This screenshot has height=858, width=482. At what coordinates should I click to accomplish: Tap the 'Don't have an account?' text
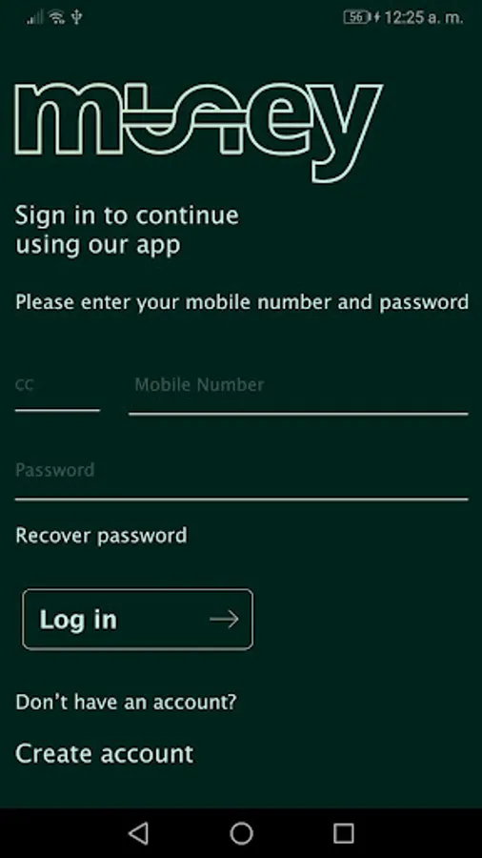[x=126, y=702]
